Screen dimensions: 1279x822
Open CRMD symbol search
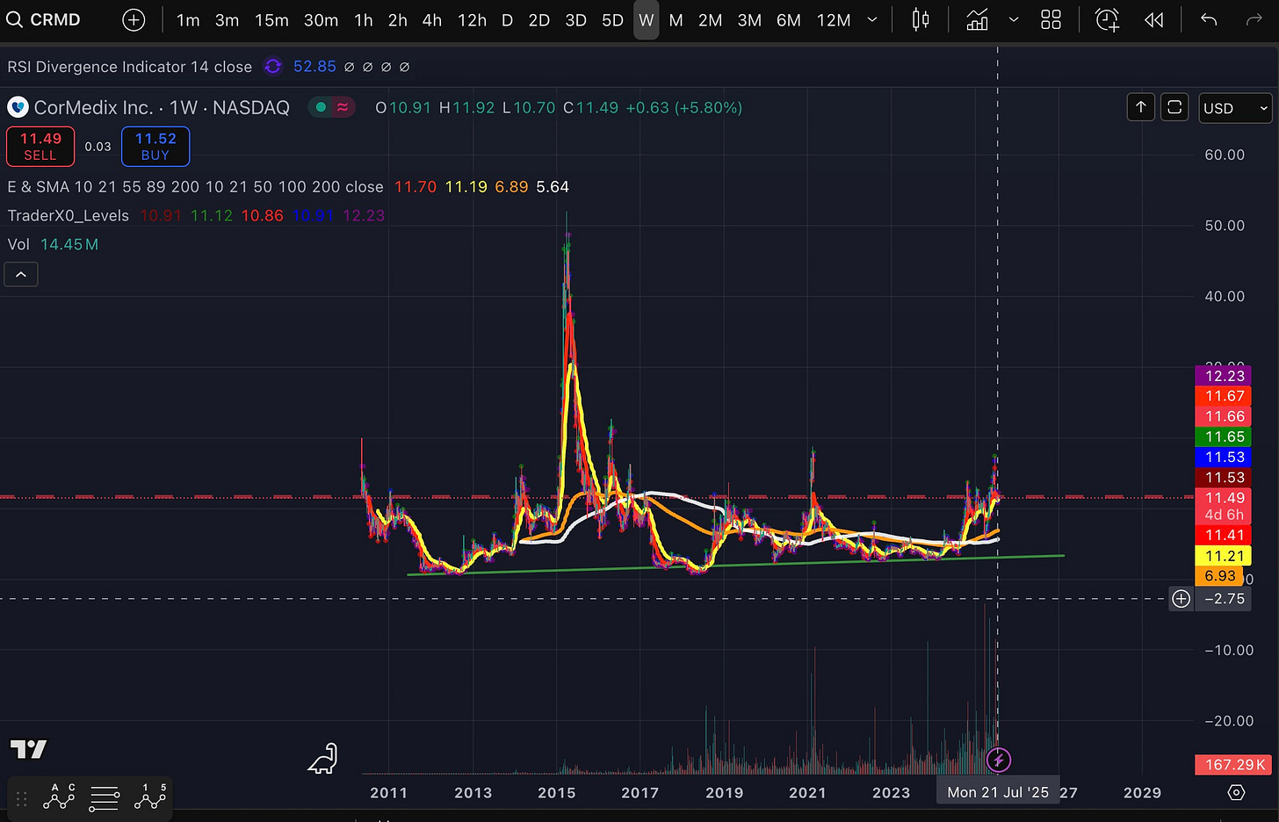pos(44,19)
